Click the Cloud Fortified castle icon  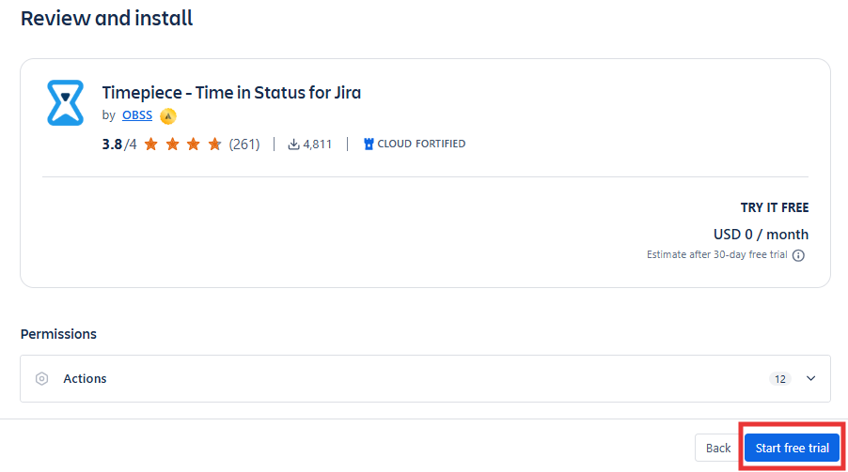[369, 145]
